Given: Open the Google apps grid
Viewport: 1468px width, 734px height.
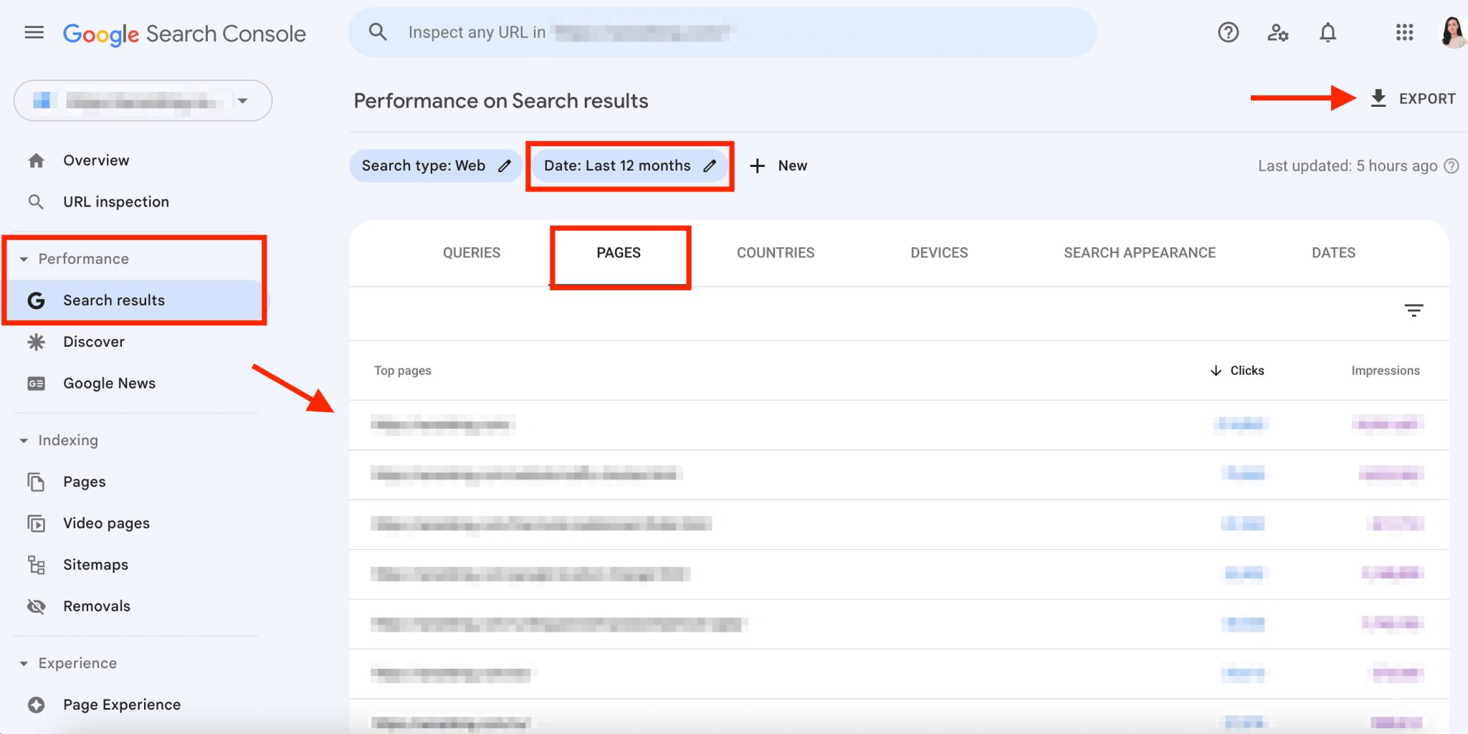Looking at the screenshot, I should (1405, 32).
